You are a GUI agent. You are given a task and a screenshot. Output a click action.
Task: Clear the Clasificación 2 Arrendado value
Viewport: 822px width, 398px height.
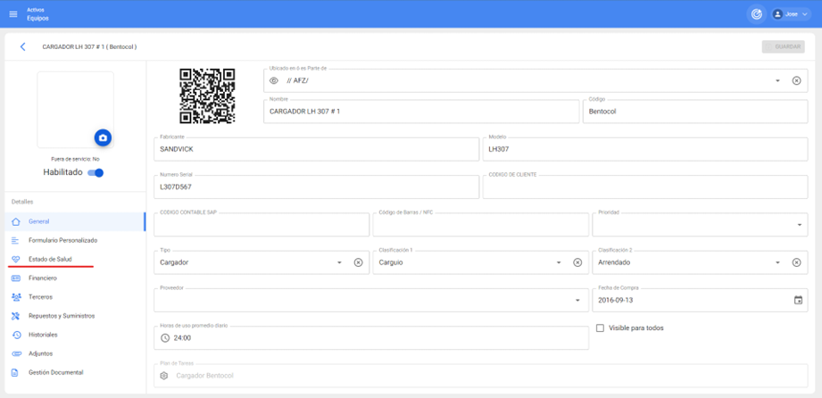796,263
